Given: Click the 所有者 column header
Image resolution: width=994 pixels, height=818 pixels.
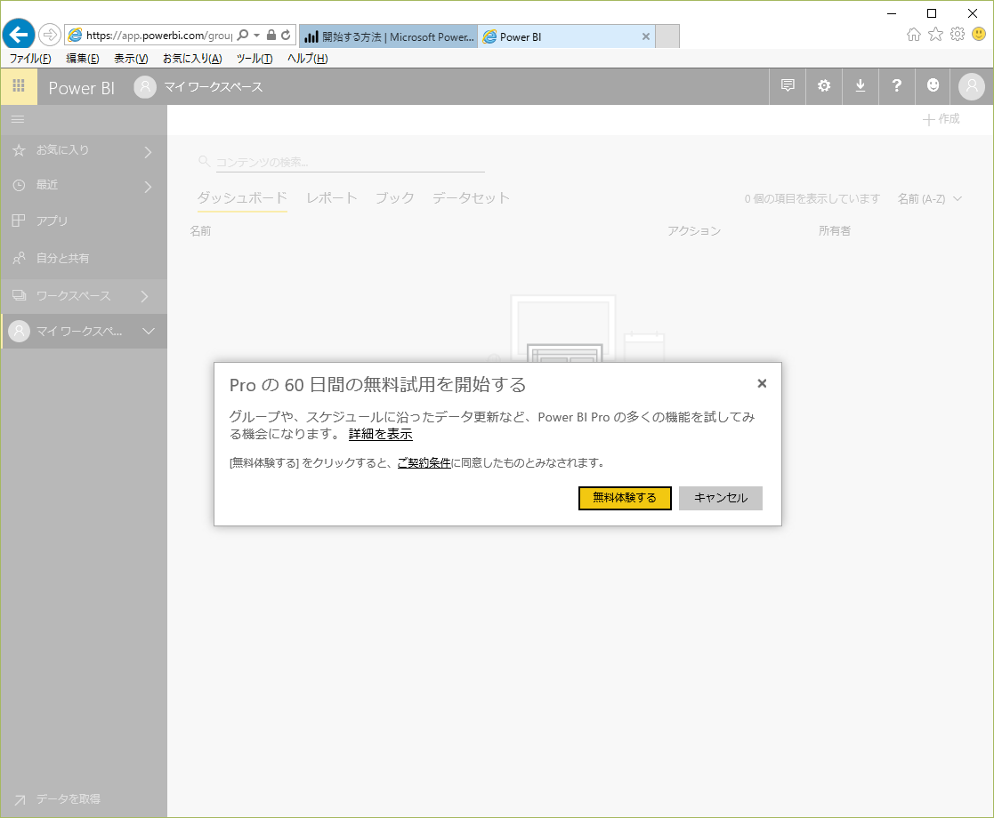Looking at the screenshot, I should (x=834, y=231).
